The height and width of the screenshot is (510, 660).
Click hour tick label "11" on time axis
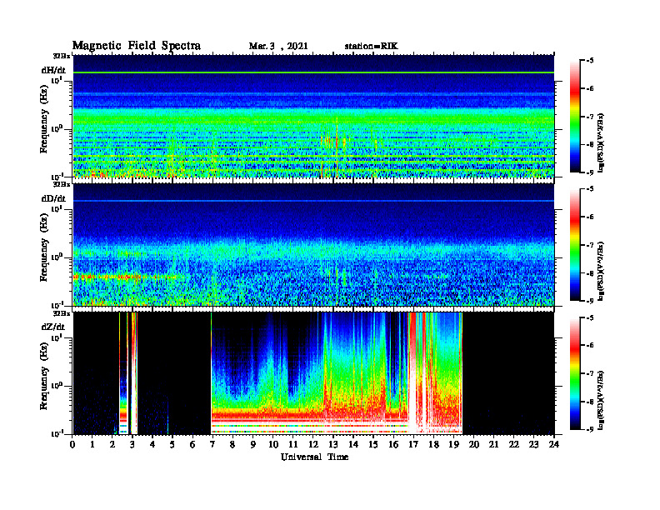[293, 445]
